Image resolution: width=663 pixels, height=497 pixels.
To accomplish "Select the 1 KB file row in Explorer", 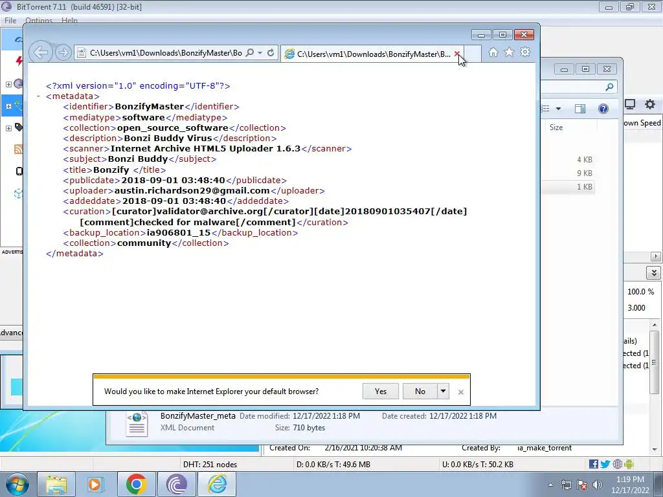I will point(568,187).
